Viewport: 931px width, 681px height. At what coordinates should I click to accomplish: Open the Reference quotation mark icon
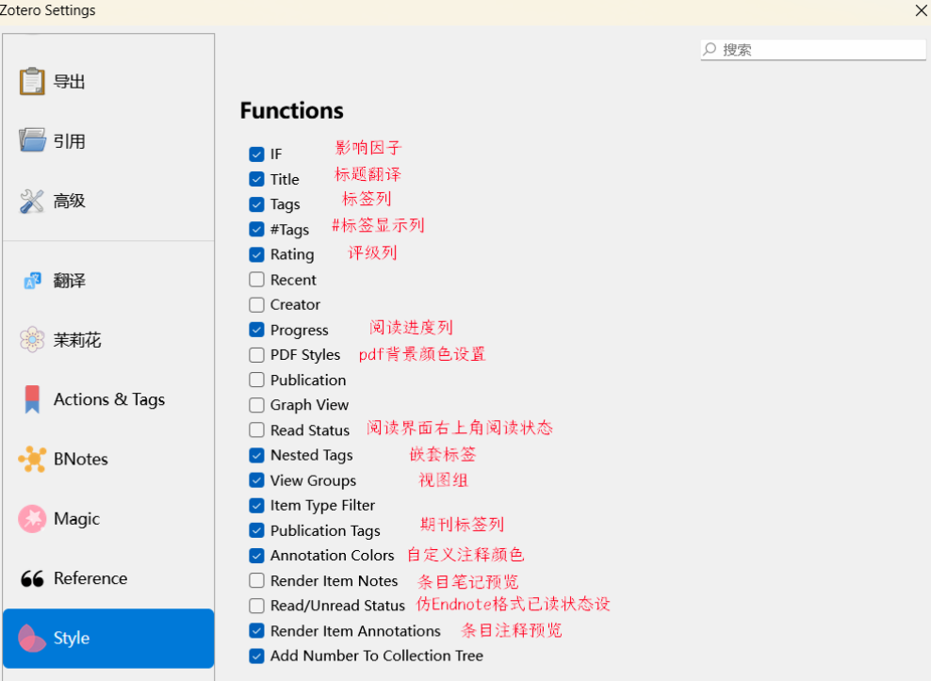[32, 578]
